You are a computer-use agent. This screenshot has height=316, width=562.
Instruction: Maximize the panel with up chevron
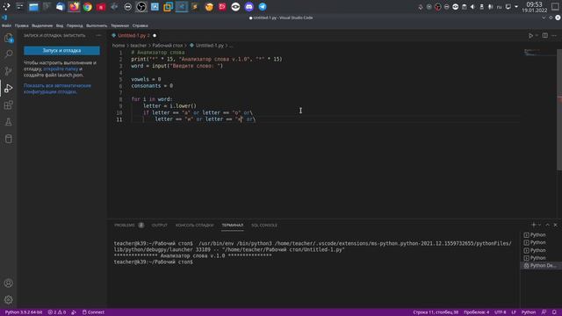coord(547,225)
